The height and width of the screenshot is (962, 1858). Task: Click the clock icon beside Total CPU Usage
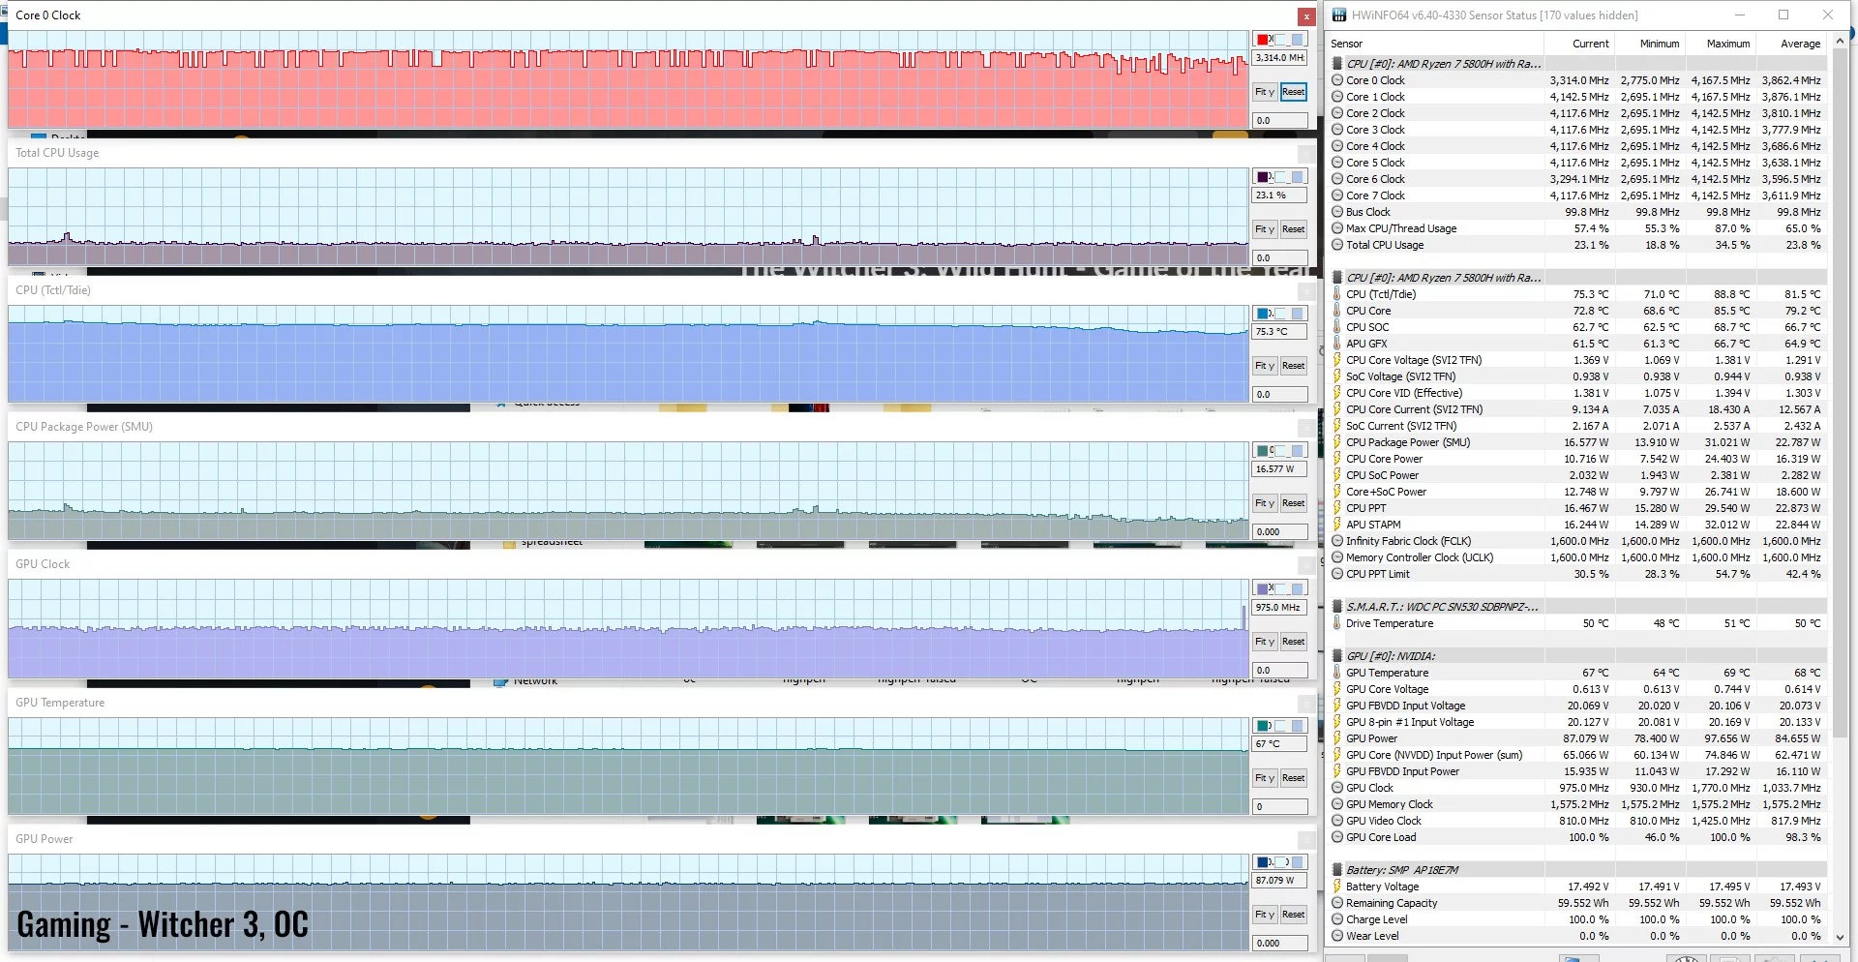click(x=1337, y=245)
